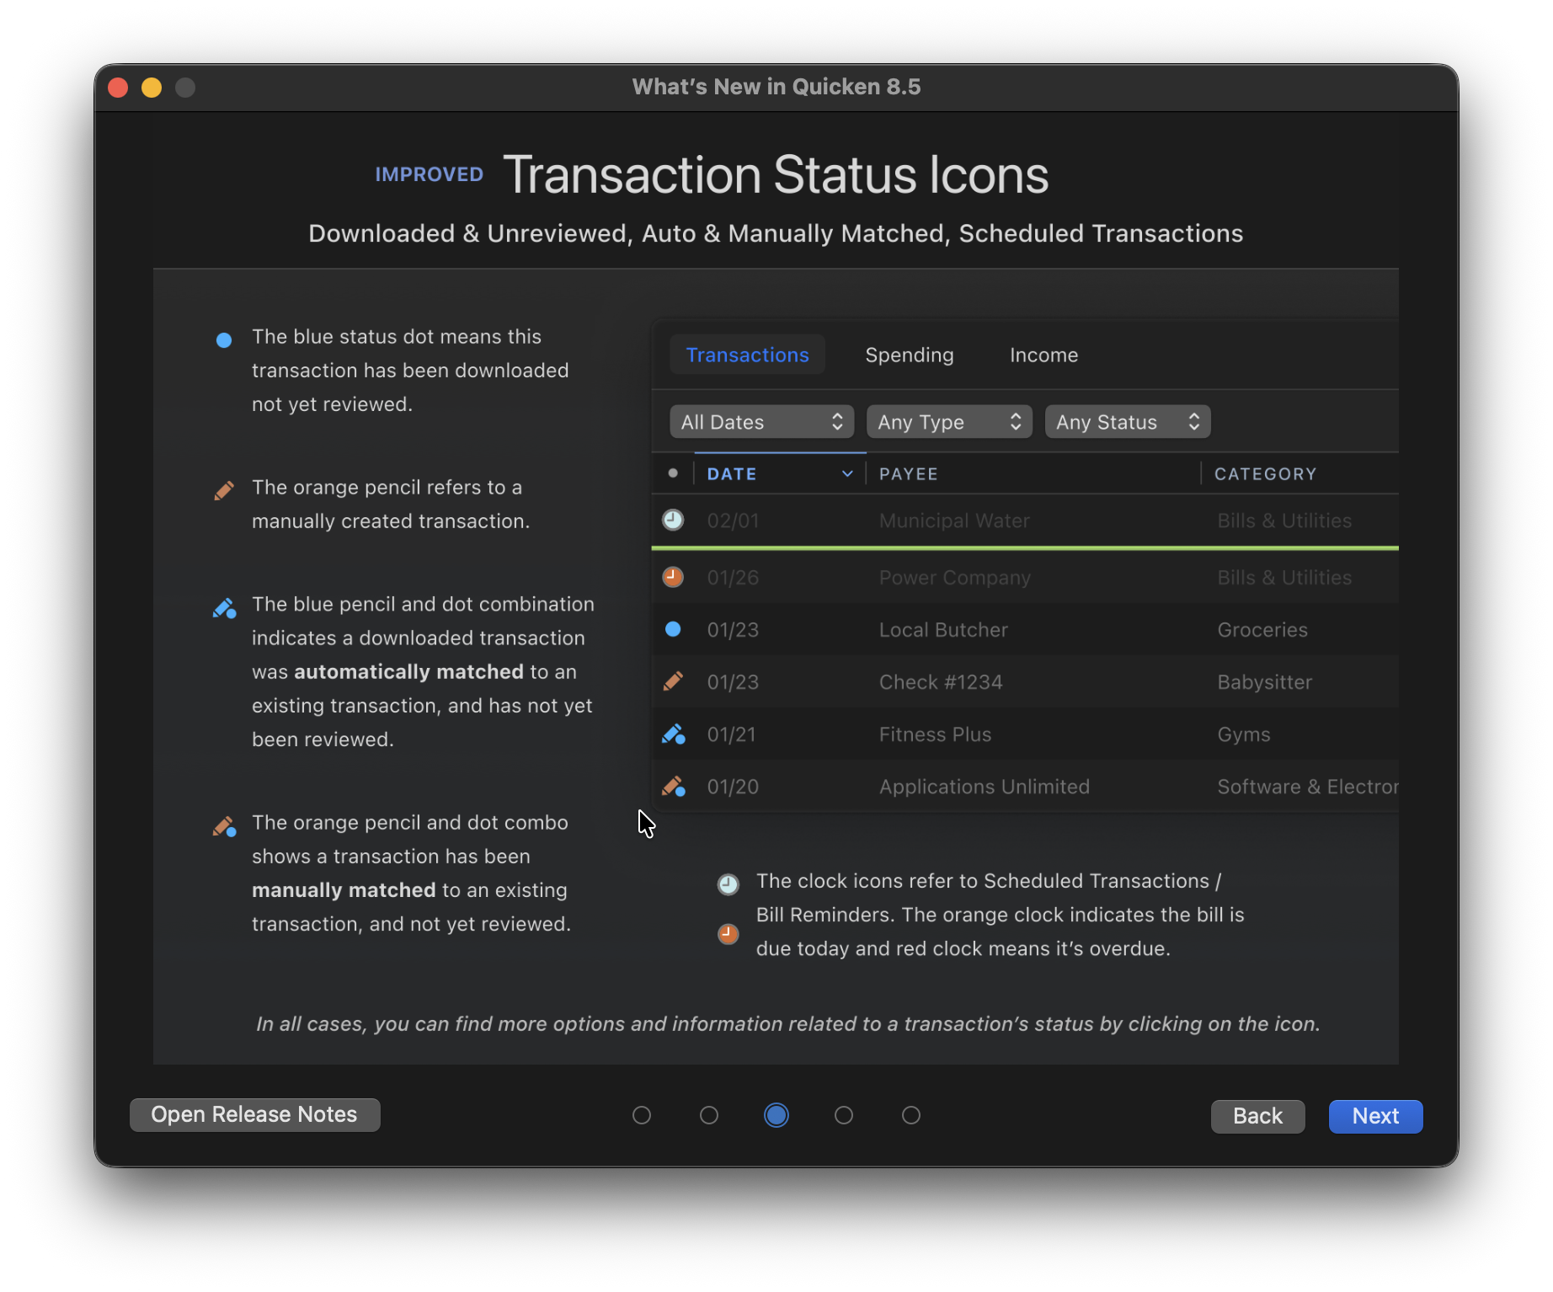This screenshot has width=1553, height=1292.
Task: Go to the fifth page dot
Action: [x=911, y=1115]
